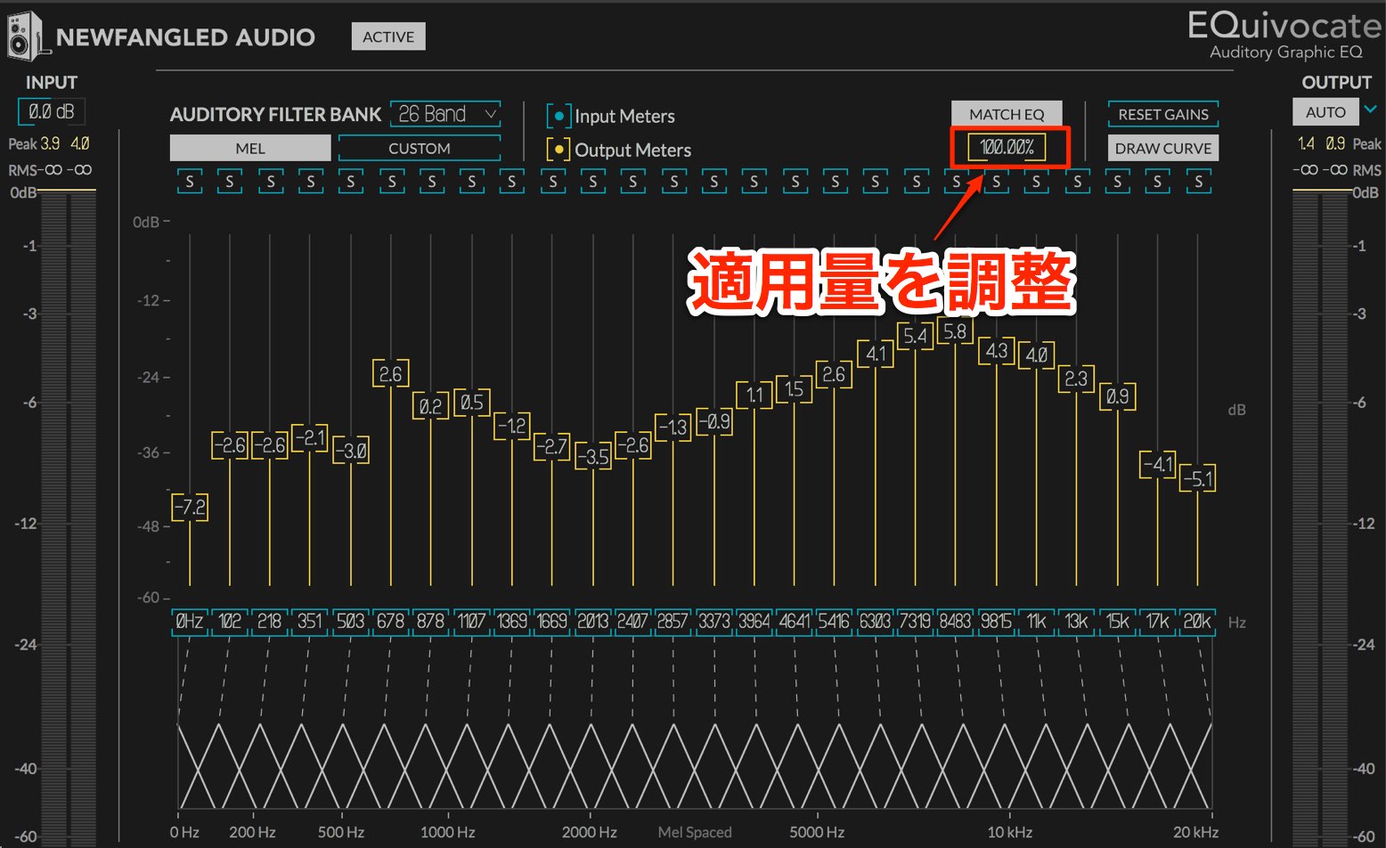The height and width of the screenshot is (848, 1386).
Task: Click the RESET GAINS button
Action: coord(1163,114)
